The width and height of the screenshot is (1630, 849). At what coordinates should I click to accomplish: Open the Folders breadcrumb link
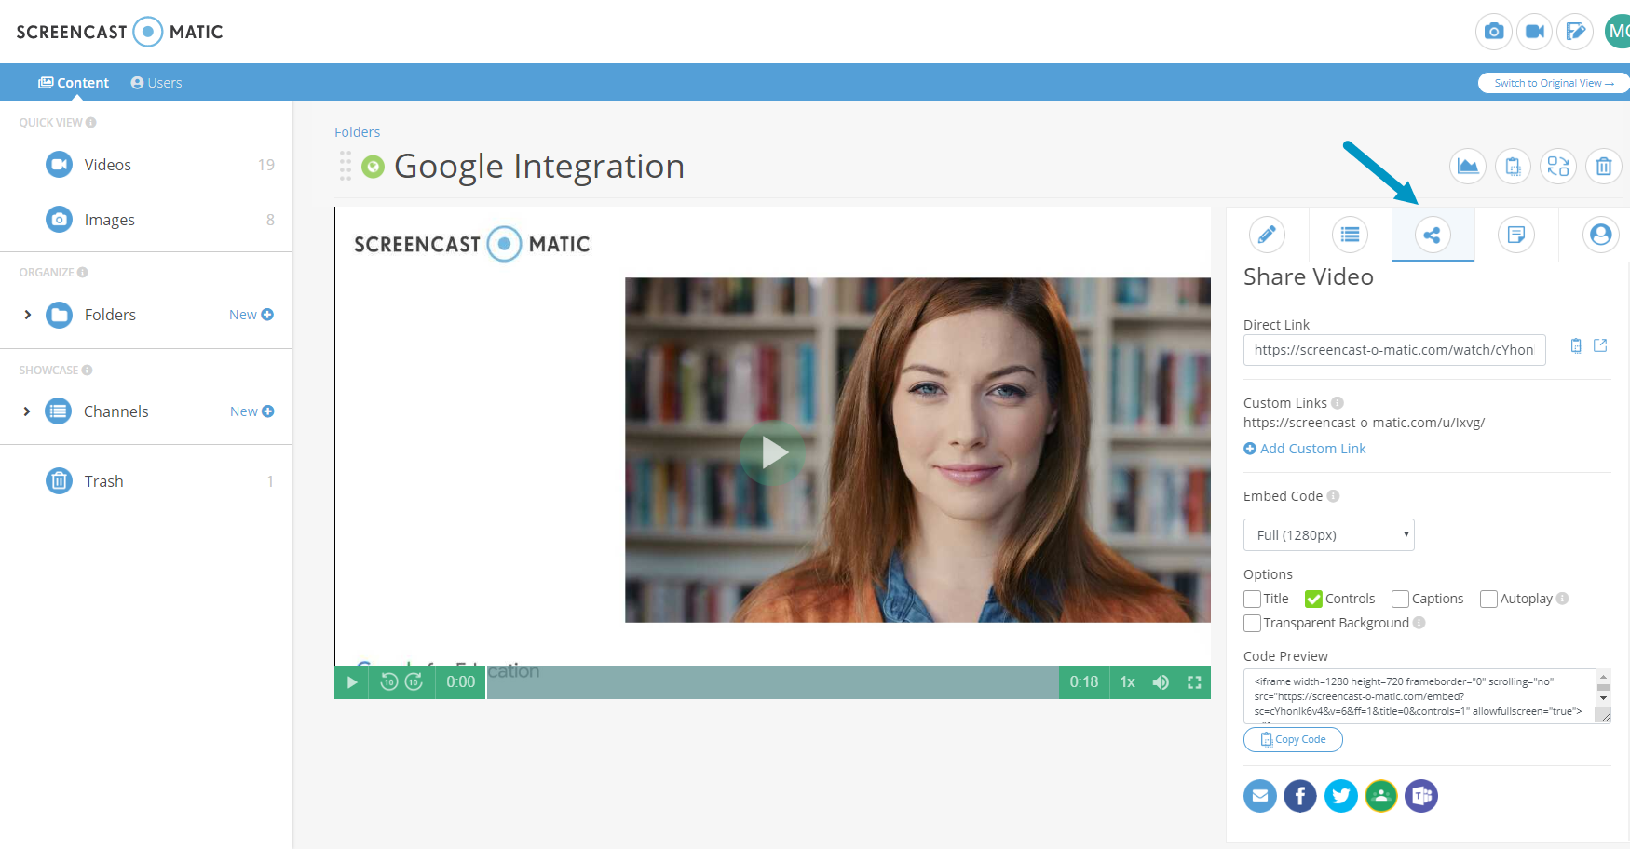coord(358,132)
